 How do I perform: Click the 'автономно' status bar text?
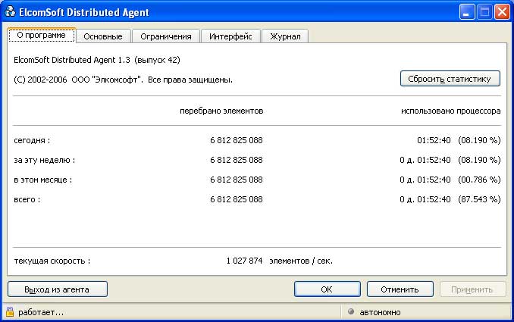[x=380, y=312]
